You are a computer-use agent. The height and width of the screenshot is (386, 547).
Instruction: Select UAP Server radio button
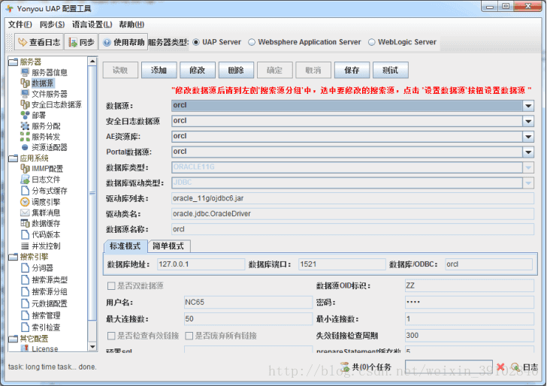pos(196,42)
